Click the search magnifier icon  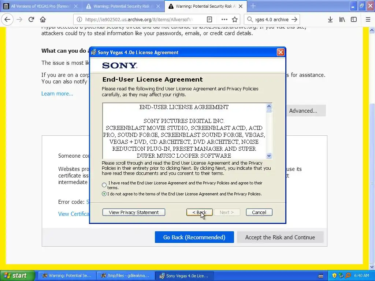point(250,20)
